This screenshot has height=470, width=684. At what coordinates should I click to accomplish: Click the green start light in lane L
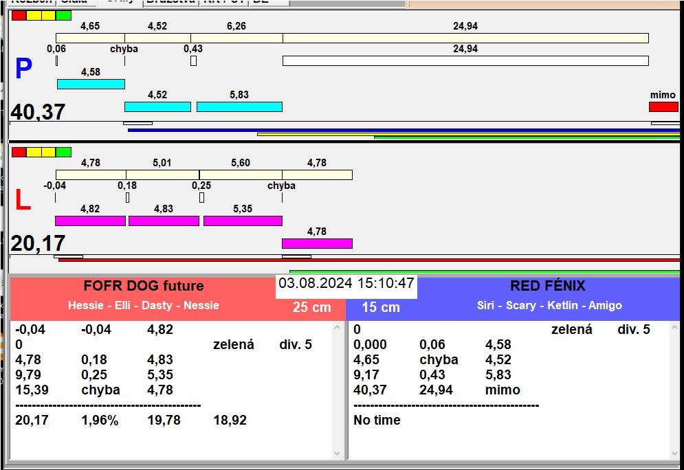(x=64, y=152)
